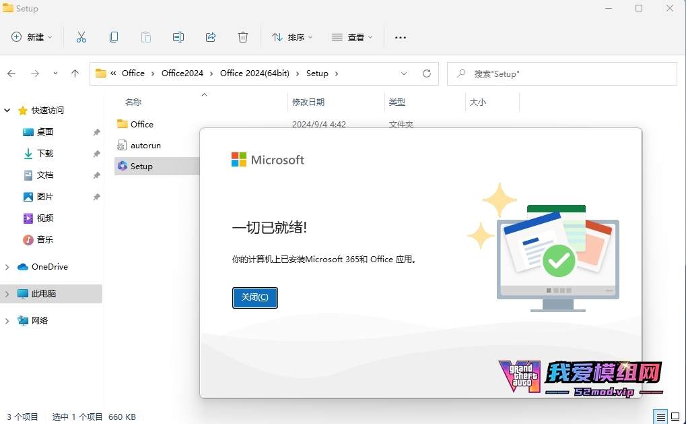The height and width of the screenshot is (424, 686).
Task: Sort by 修改日期 column header
Action: tap(308, 102)
